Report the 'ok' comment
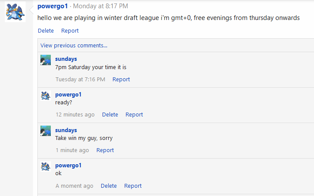The height and width of the screenshot is (196, 314). tap(133, 186)
